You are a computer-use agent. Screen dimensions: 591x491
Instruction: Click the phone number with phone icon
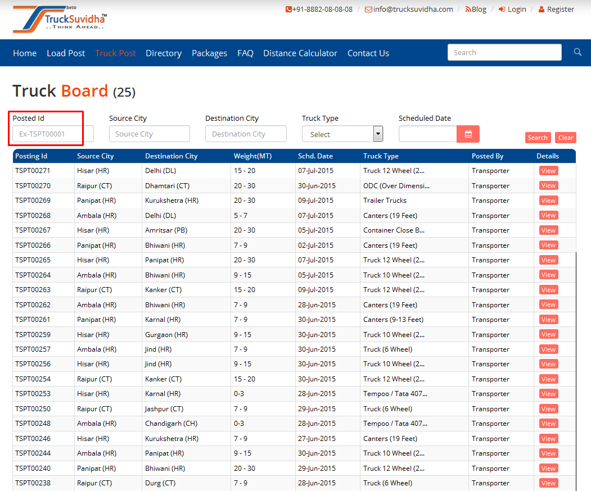point(319,9)
